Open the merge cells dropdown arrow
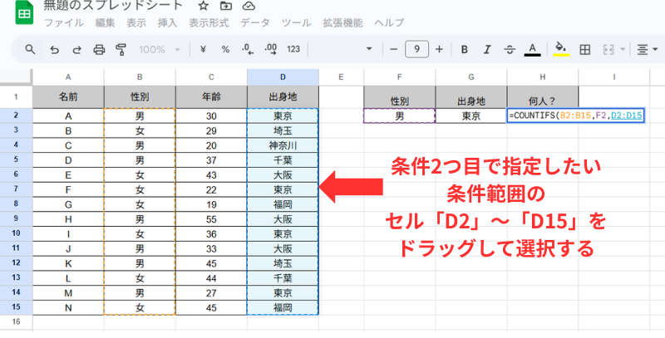The width and height of the screenshot is (665, 338). pos(623,50)
